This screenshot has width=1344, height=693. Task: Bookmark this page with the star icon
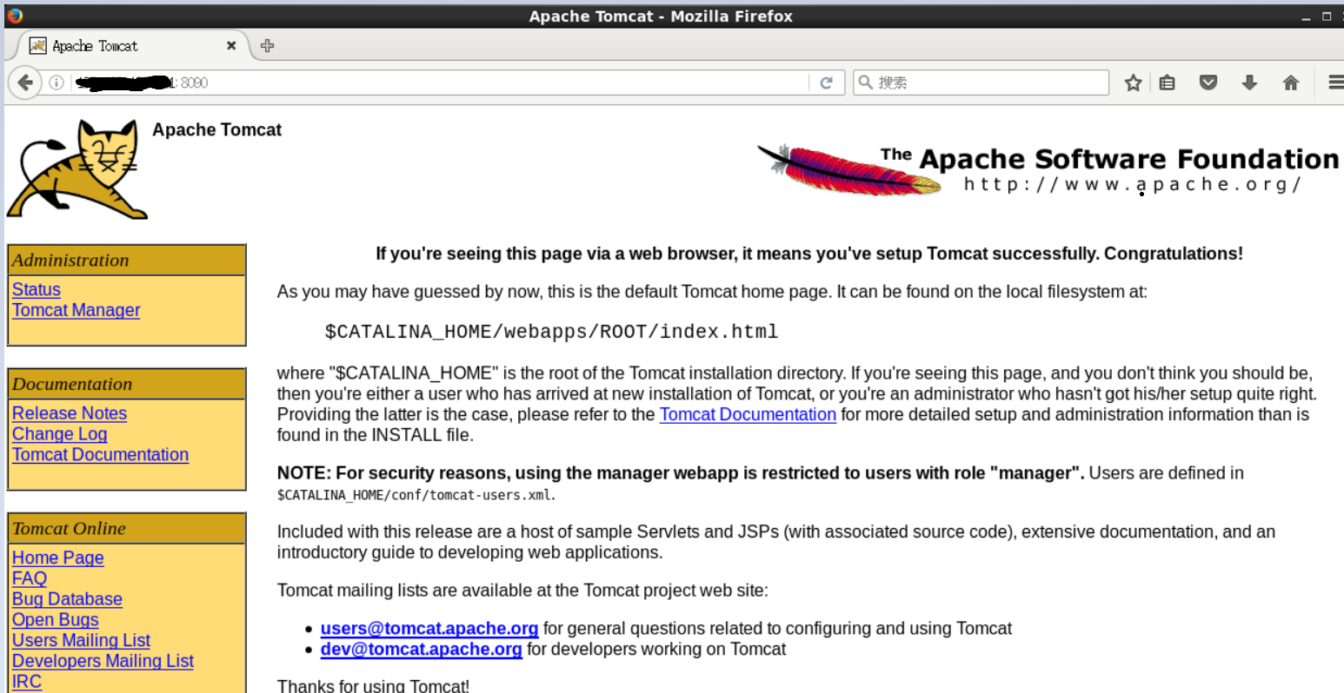1133,82
